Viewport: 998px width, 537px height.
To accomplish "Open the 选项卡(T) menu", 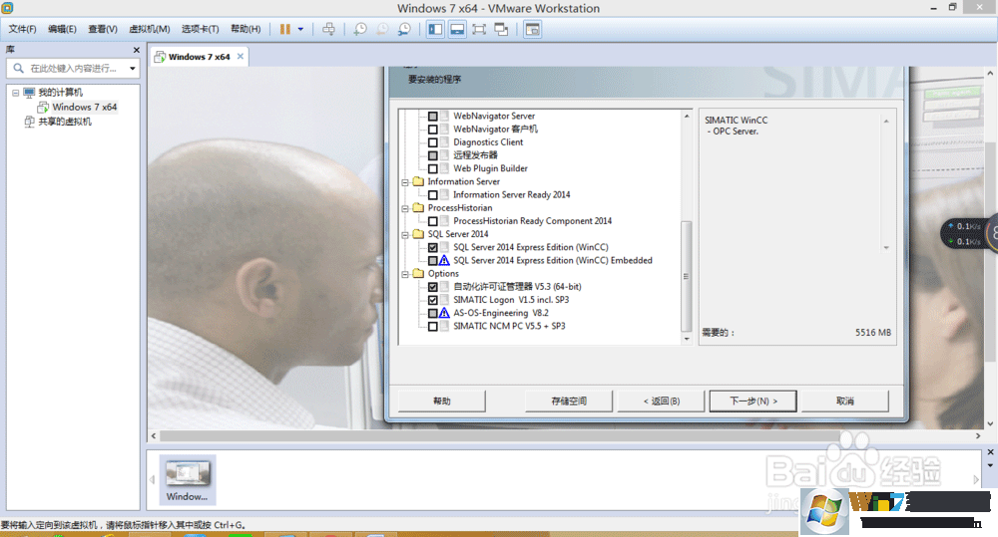I will [x=200, y=29].
